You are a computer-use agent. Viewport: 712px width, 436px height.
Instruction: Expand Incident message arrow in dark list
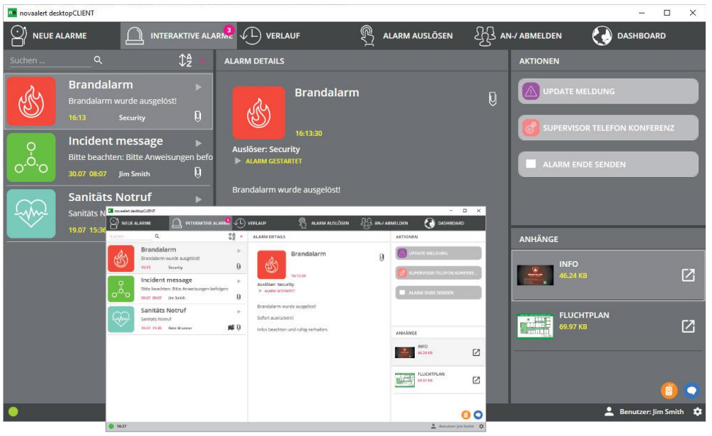tap(199, 143)
